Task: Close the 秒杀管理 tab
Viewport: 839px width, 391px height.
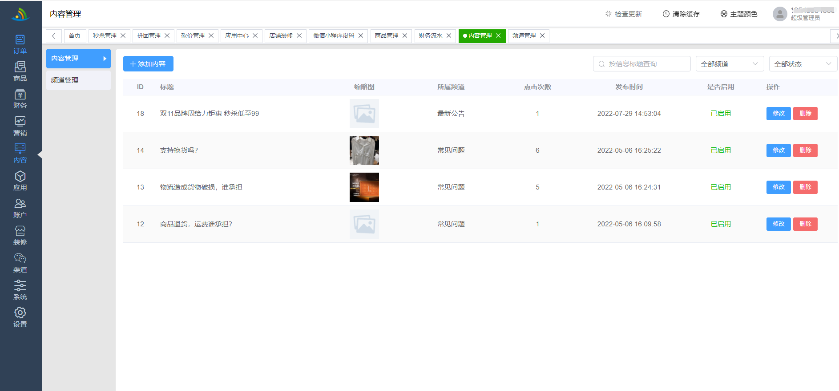Action: [123, 36]
